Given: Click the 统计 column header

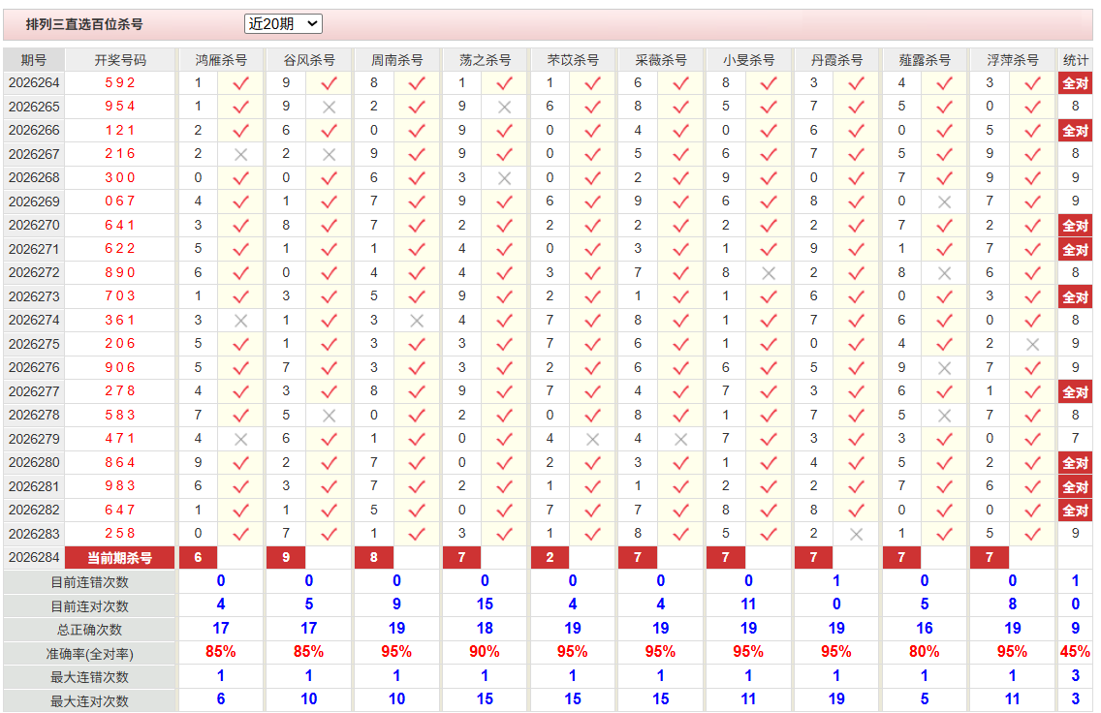Looking at the screenshot, I should point(1075,60).
